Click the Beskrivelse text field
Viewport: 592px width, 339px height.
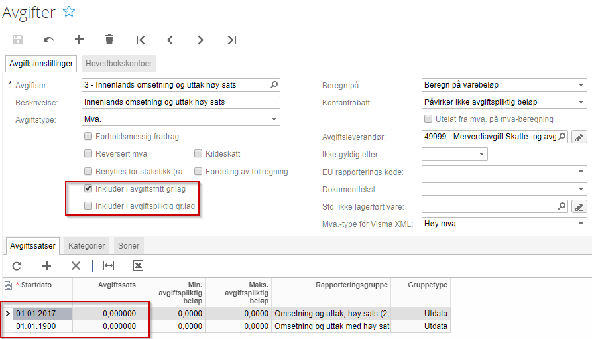180,102
